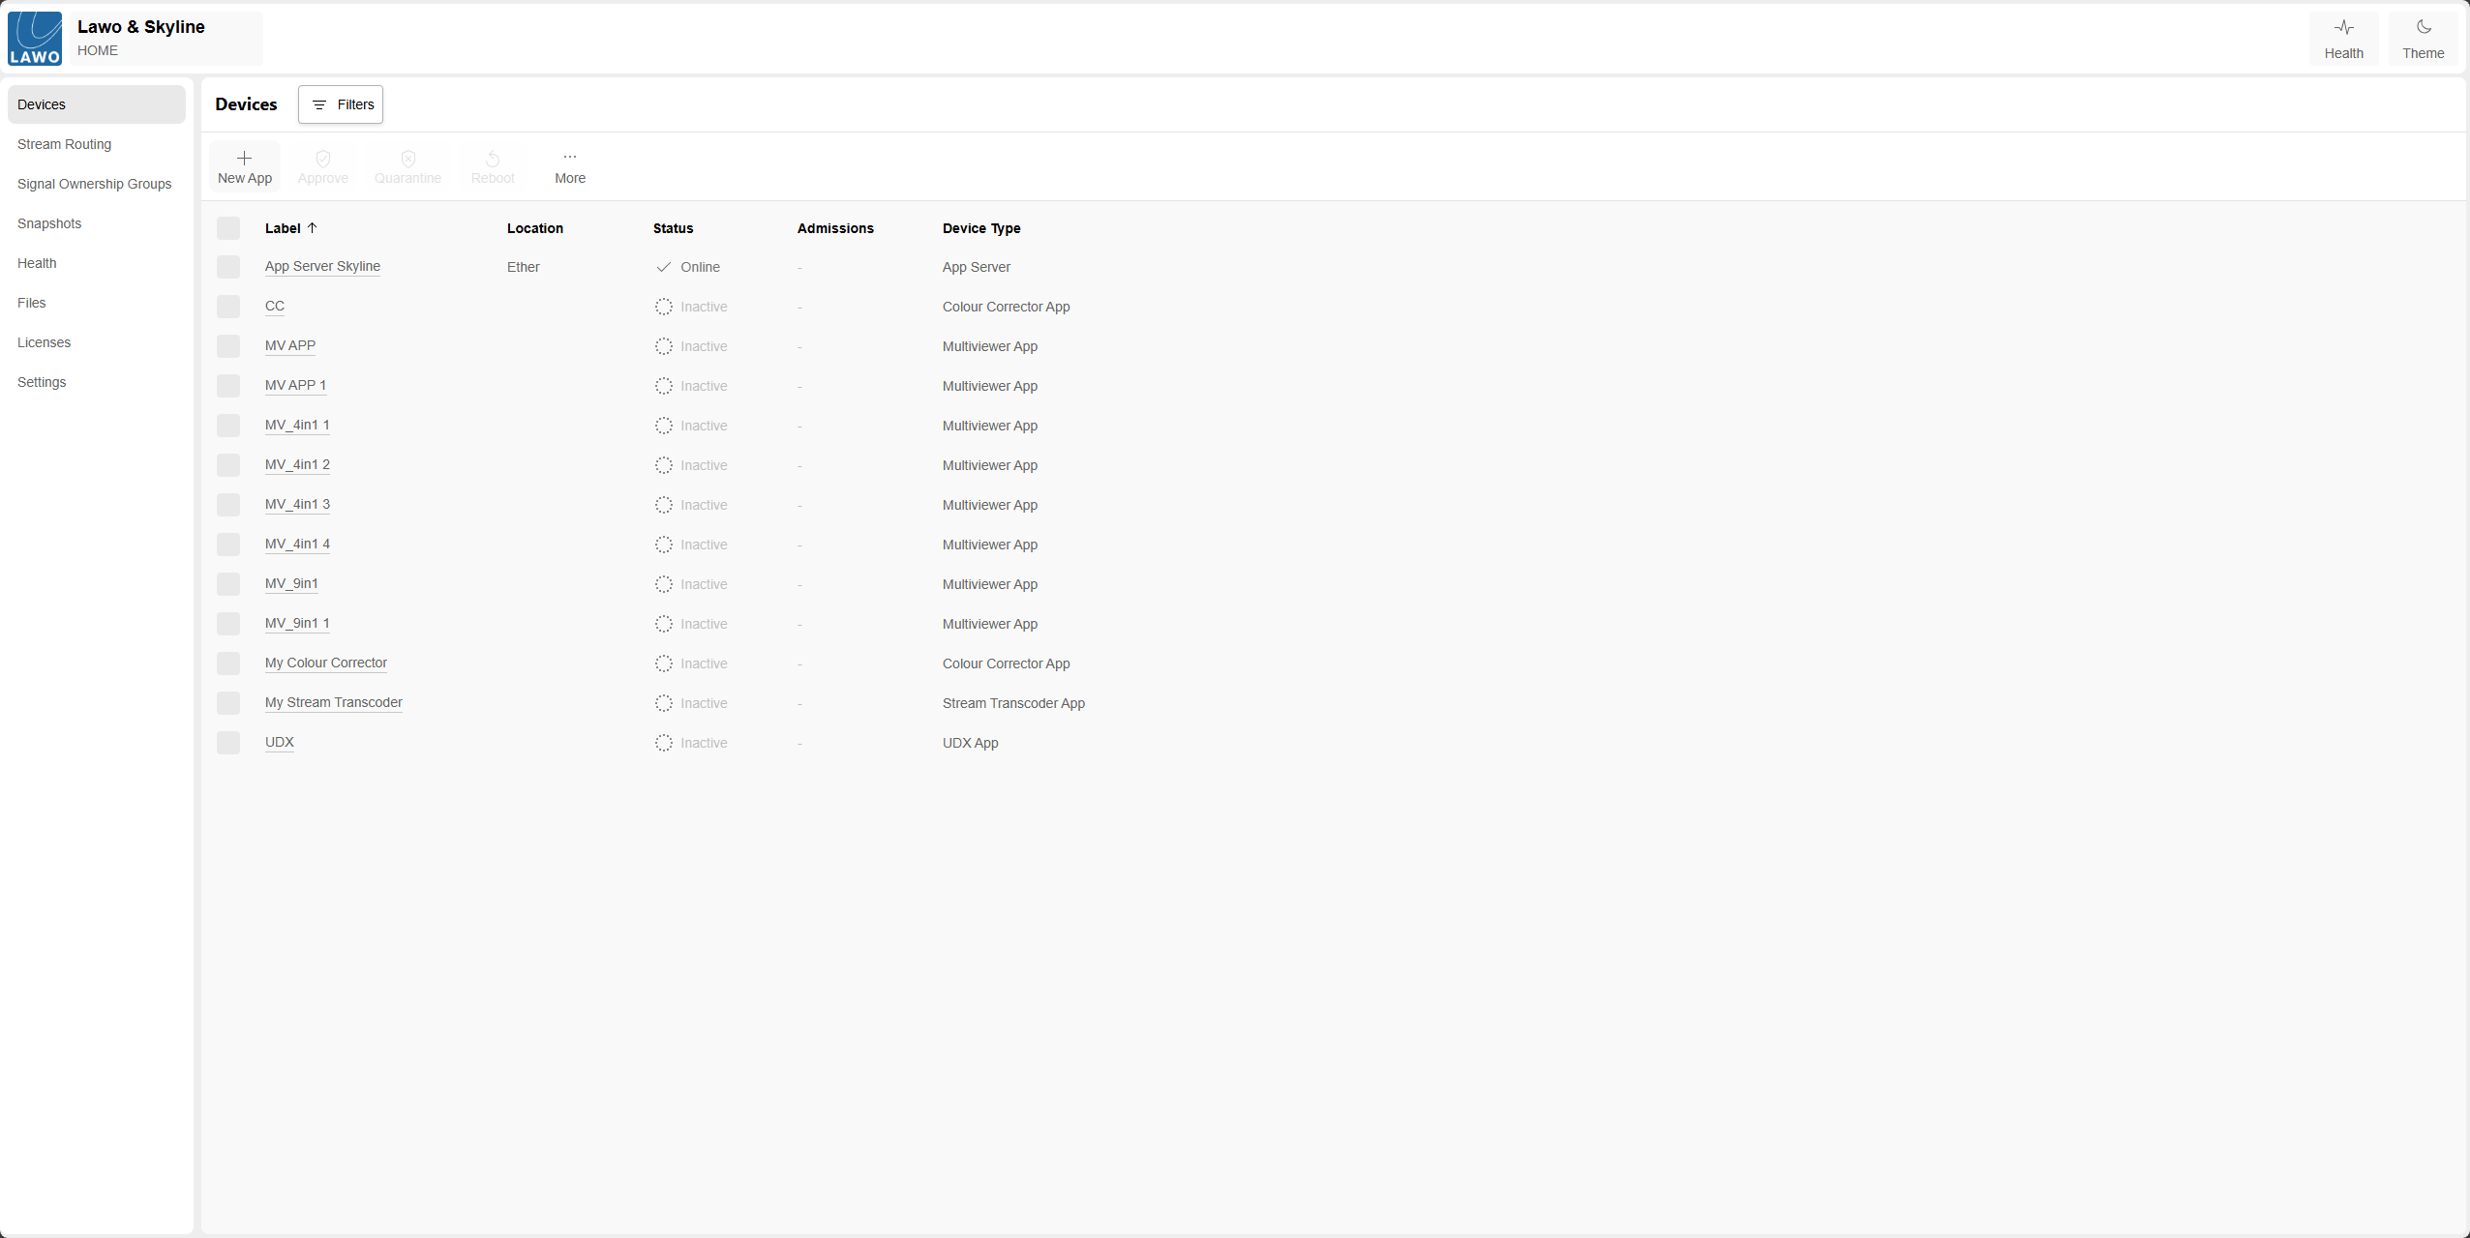Open the MV_4in1 4 device link
Image resolution: width=2470 pixels, height=1238 pixels.
[x=297, y=545]
